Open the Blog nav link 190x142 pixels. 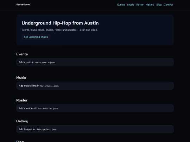159,5
